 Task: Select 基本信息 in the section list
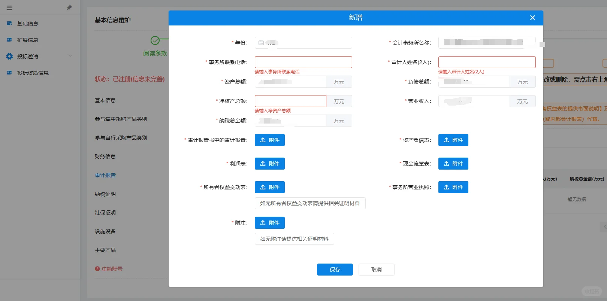pos(105,100)
